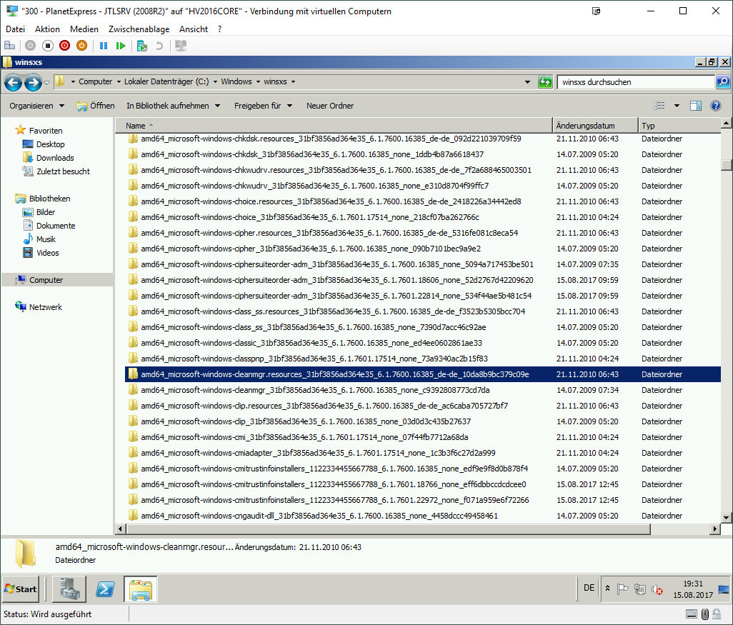Launch PowerShell from the guest taskbar

coord(106,589)
